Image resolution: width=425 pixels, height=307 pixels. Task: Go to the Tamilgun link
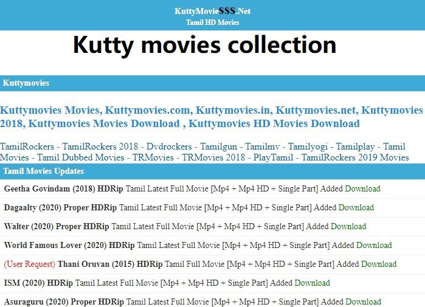coord(218,147)
